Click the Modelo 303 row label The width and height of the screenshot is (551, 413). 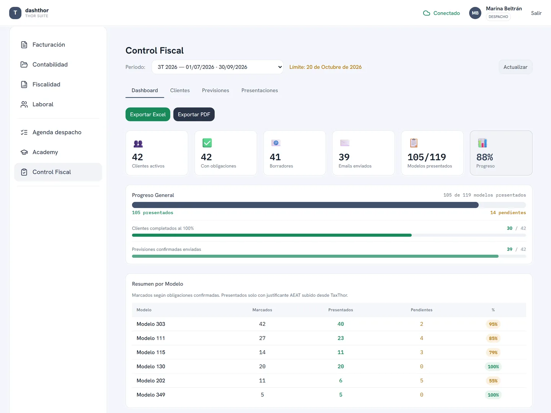[151, 324]
